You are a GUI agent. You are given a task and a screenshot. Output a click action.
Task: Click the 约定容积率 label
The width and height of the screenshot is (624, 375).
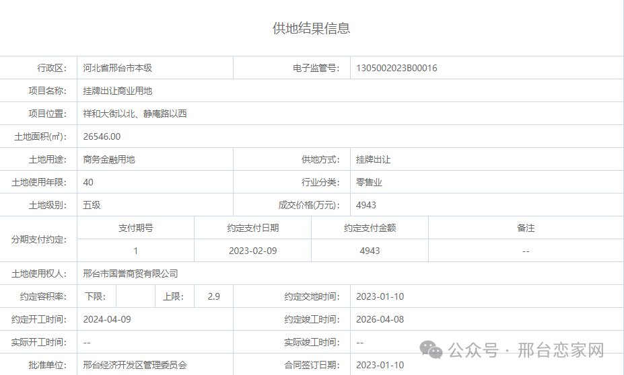43,296
